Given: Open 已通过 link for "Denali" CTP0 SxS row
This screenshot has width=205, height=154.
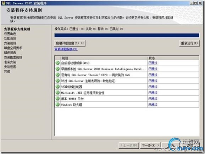Looking at the screenshot, I should tap(153, 75).
